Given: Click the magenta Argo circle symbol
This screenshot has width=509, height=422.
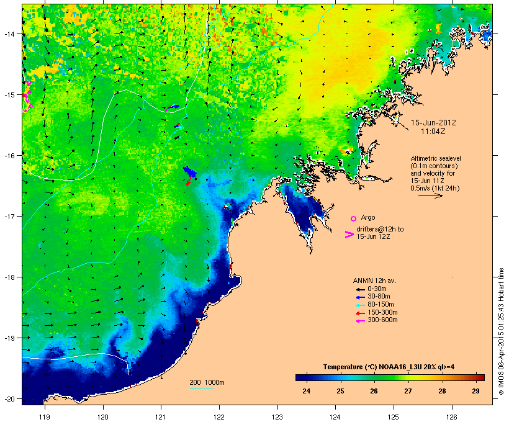Looking at the screenshot, I should tap(354, 218).
